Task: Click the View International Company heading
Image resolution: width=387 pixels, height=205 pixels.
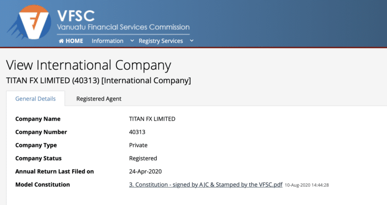Action: pyautogui.click(x=89, y=65)
